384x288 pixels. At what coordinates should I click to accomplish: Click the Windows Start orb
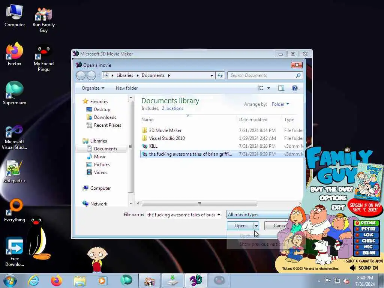10,280
